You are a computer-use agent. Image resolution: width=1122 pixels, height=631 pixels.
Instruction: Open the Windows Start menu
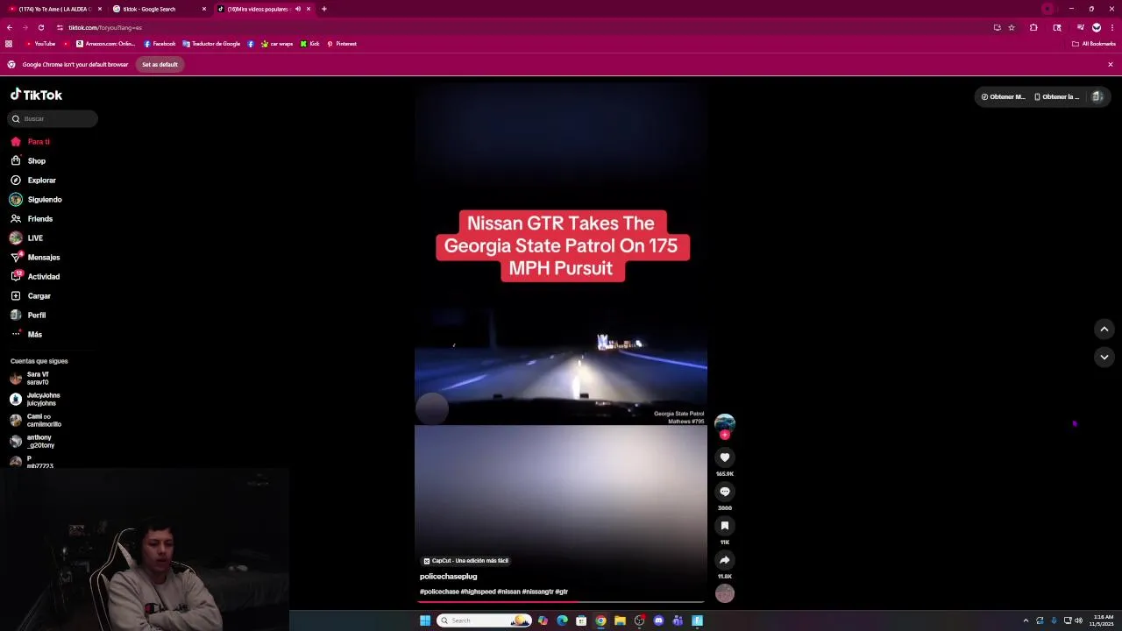pos(425,620)
